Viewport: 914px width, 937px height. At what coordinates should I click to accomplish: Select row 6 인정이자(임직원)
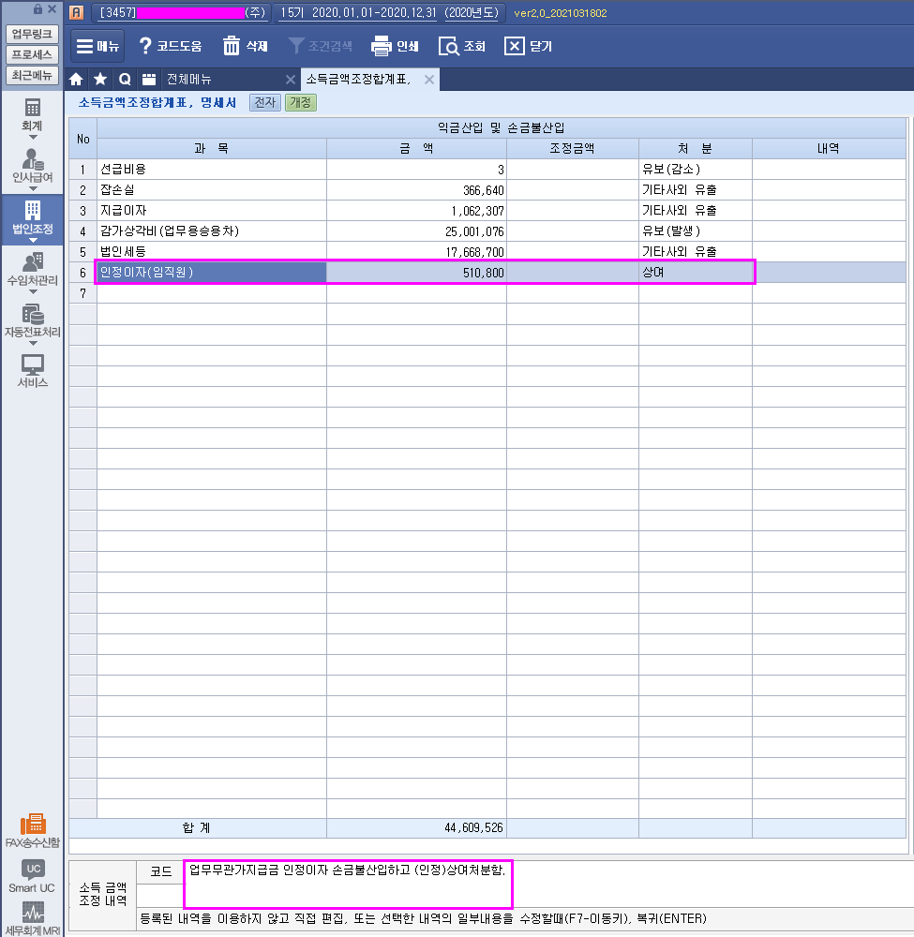[x=212, y=273]
